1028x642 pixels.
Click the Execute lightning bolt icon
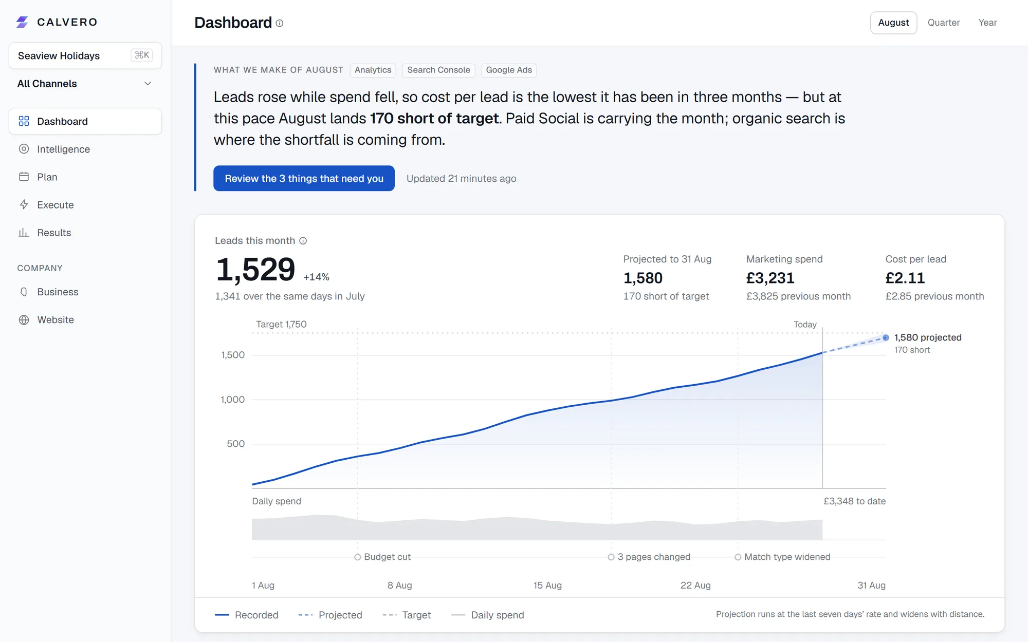click(24, 204)
